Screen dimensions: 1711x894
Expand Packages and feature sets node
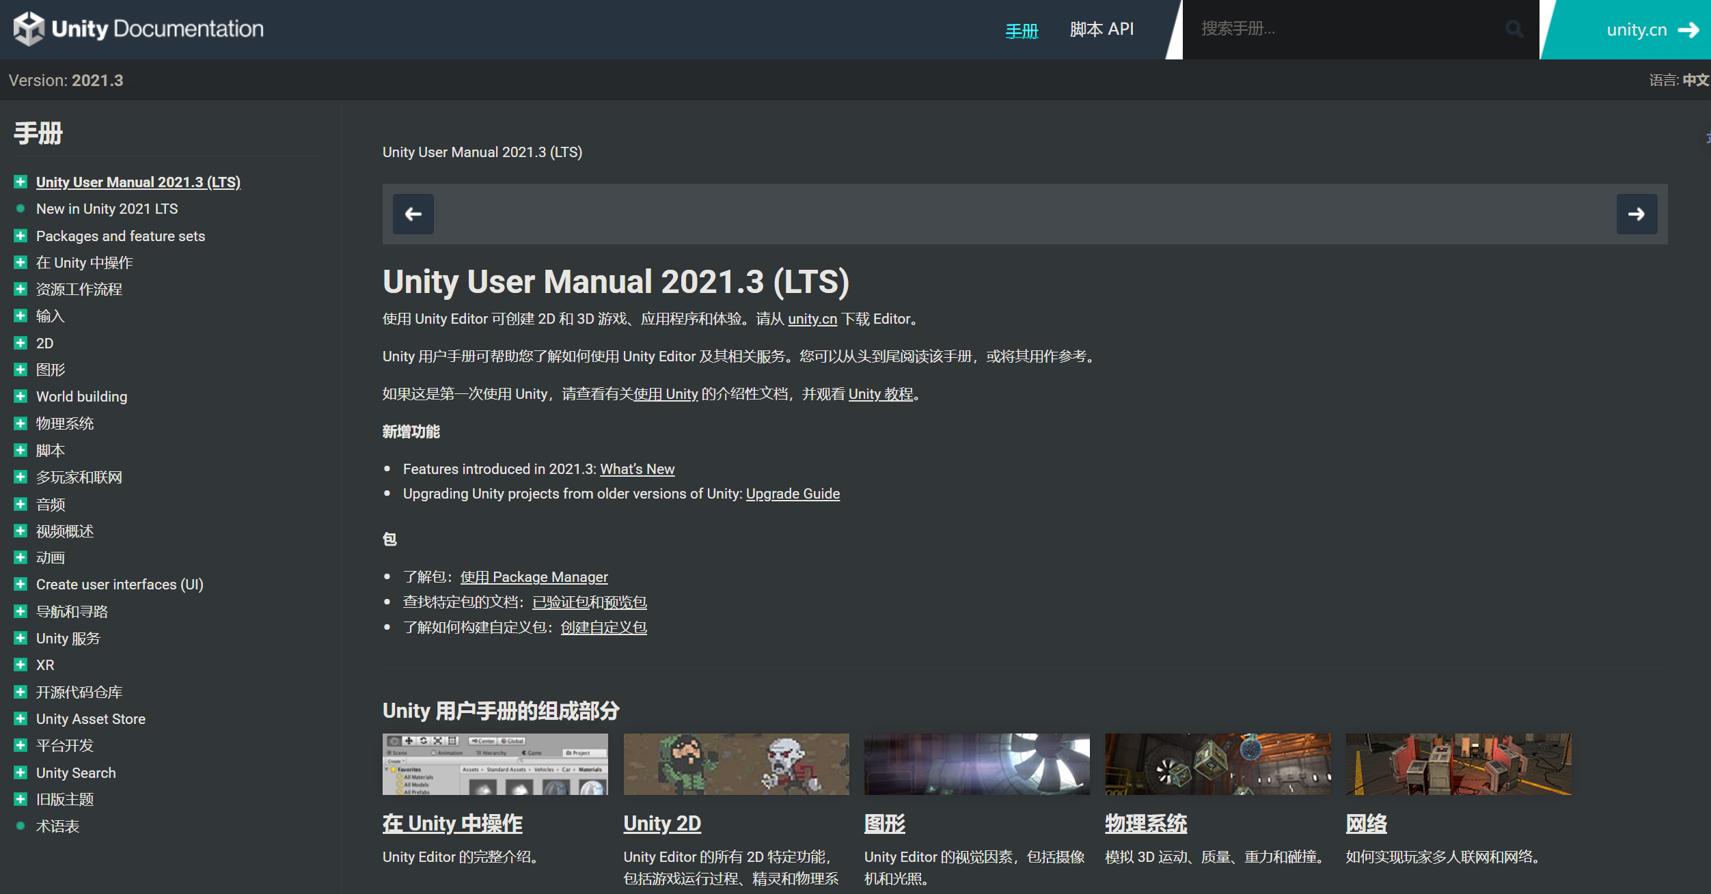point(20,236)
